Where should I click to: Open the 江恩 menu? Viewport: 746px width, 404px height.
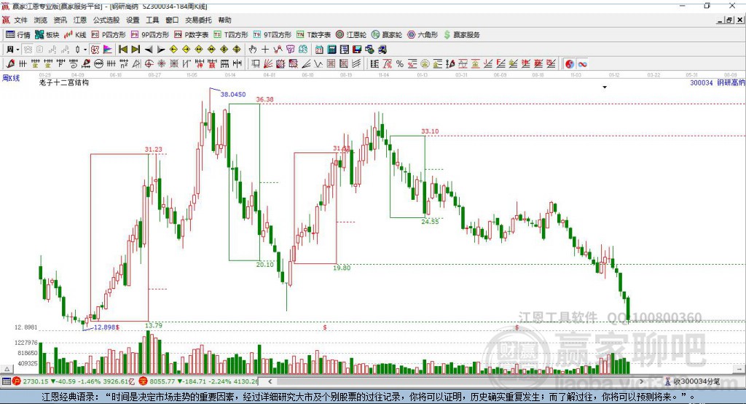click(80, 20)
